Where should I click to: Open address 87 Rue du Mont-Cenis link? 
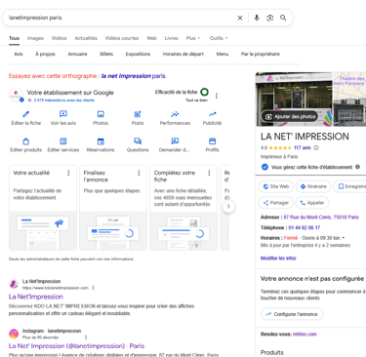pos(321,218)
